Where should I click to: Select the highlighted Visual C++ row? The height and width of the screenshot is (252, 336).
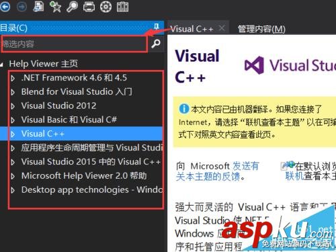81,134
